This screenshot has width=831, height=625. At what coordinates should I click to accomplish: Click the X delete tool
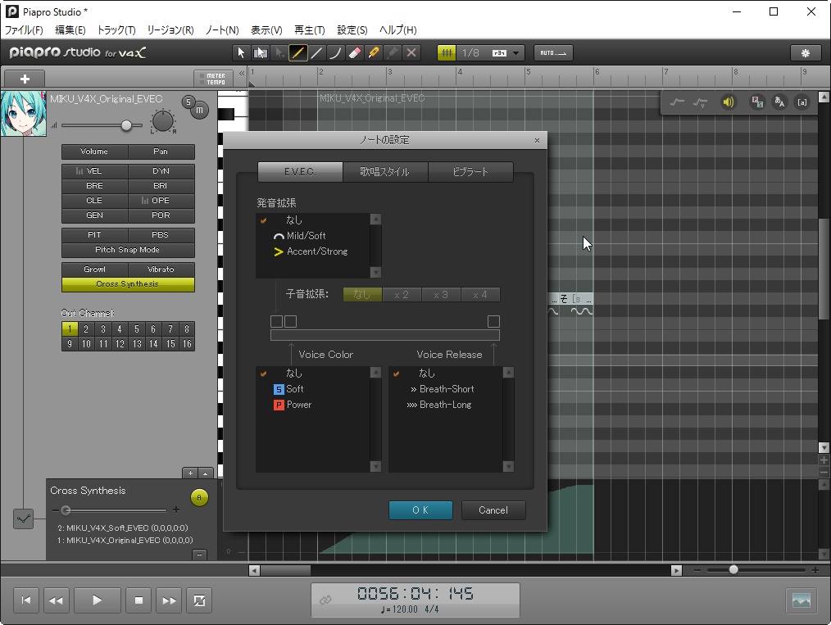[x=411, y=53]
